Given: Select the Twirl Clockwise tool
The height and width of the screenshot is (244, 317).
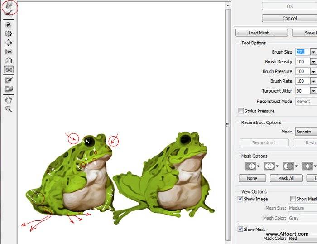Looking at the screenshot, I should [8, 25].
